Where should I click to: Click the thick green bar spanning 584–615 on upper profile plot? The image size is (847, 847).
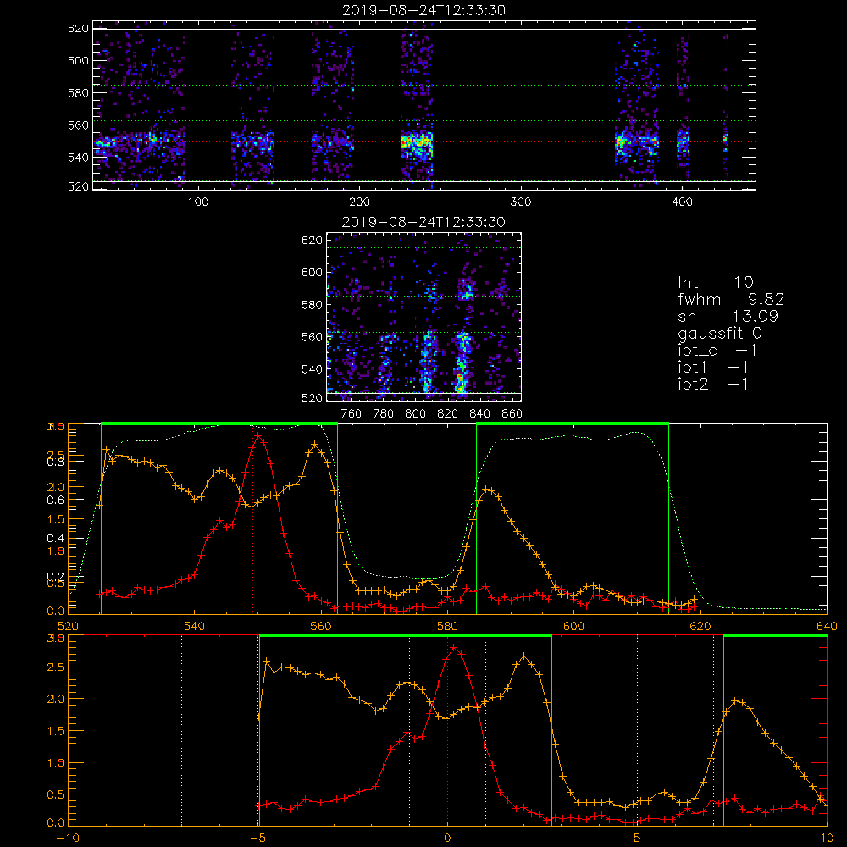[573, 424]
